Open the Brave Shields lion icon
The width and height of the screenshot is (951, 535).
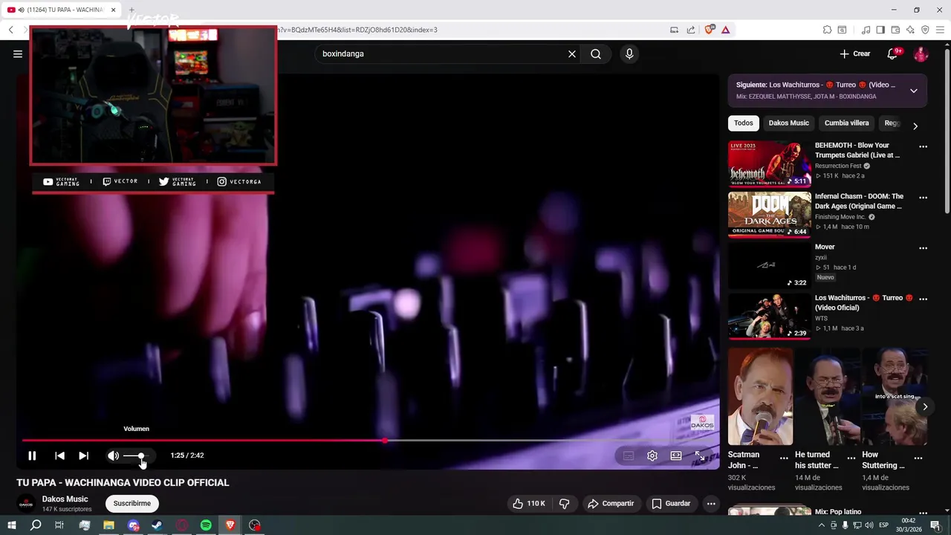710,30
